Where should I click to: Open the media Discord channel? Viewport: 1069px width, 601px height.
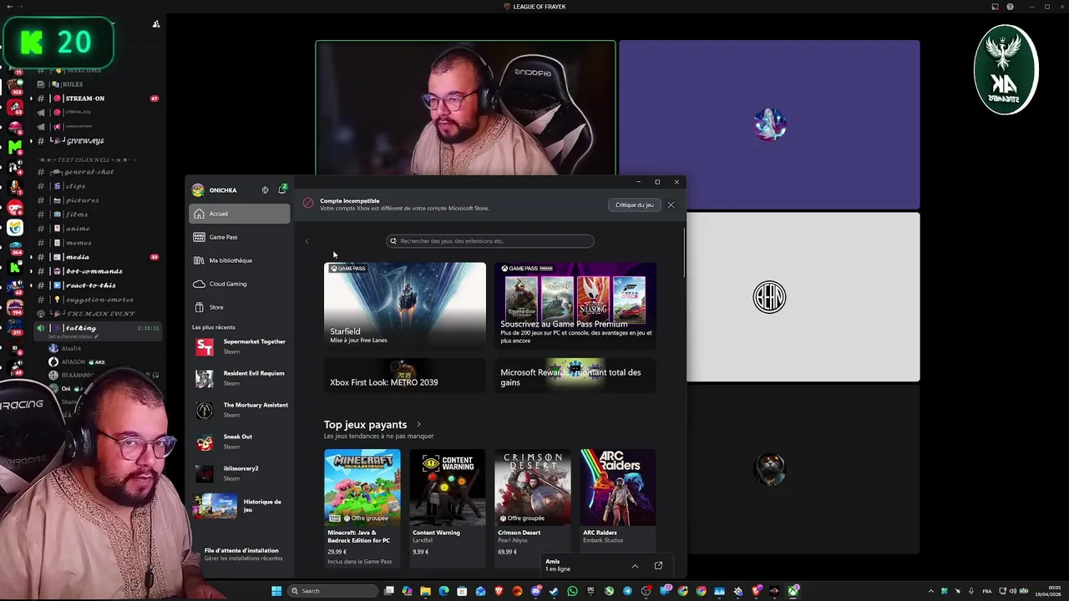pyautogui.click(x=99, y=257)
